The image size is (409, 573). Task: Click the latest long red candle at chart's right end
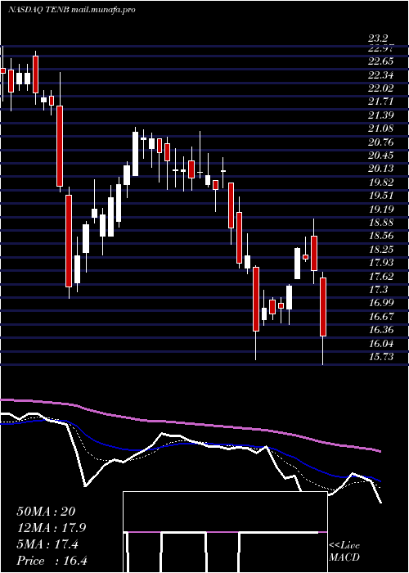point(323,307)
